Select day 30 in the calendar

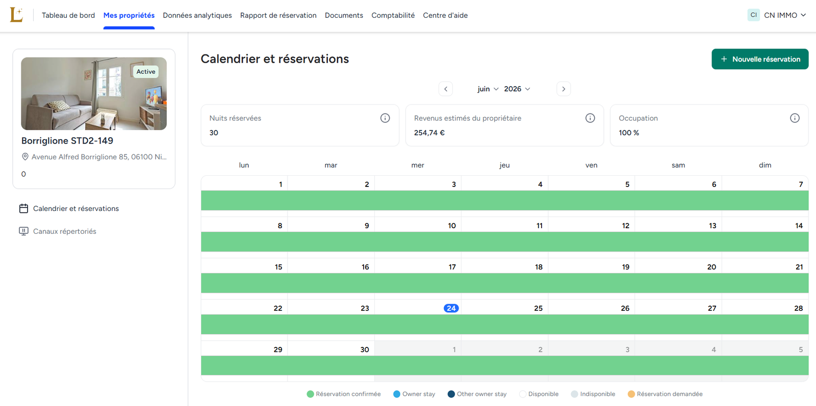365,349
